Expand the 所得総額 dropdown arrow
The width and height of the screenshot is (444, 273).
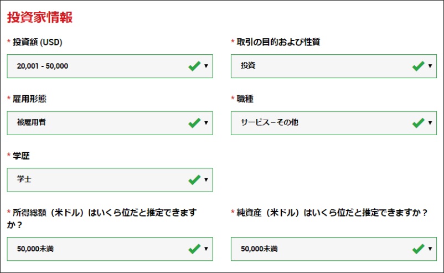206,250
